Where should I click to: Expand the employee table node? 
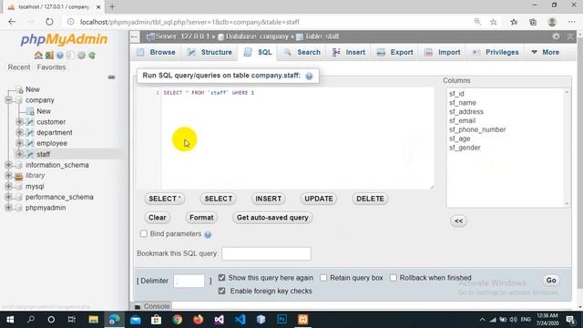click(19, 143)
